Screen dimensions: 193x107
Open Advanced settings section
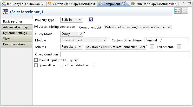click(16, 27)
